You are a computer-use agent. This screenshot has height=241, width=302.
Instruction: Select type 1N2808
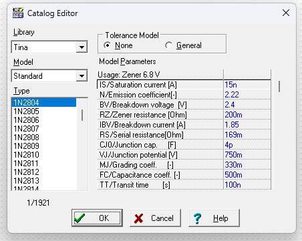(x=44, y=138)
